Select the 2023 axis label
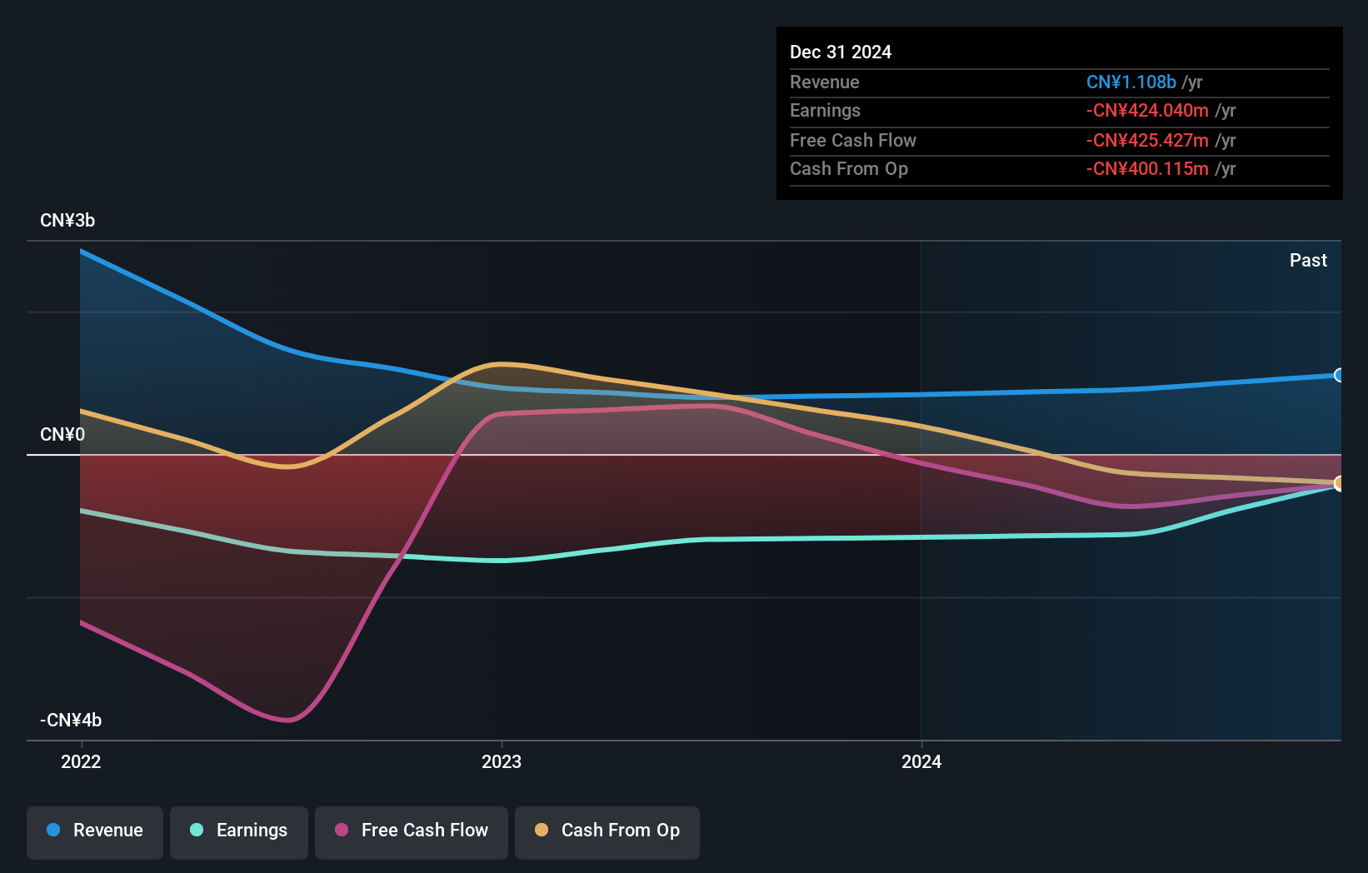 point(502,761)
